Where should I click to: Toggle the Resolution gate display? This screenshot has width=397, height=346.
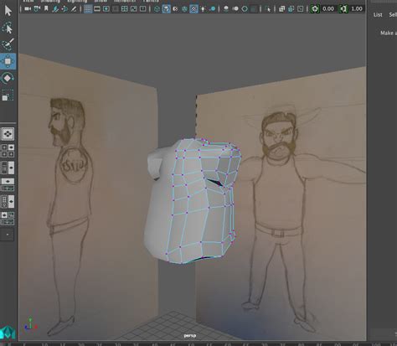click(106, 9)
